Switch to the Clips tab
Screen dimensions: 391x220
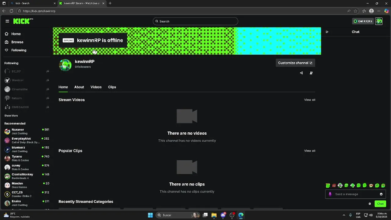coord(112,87)
